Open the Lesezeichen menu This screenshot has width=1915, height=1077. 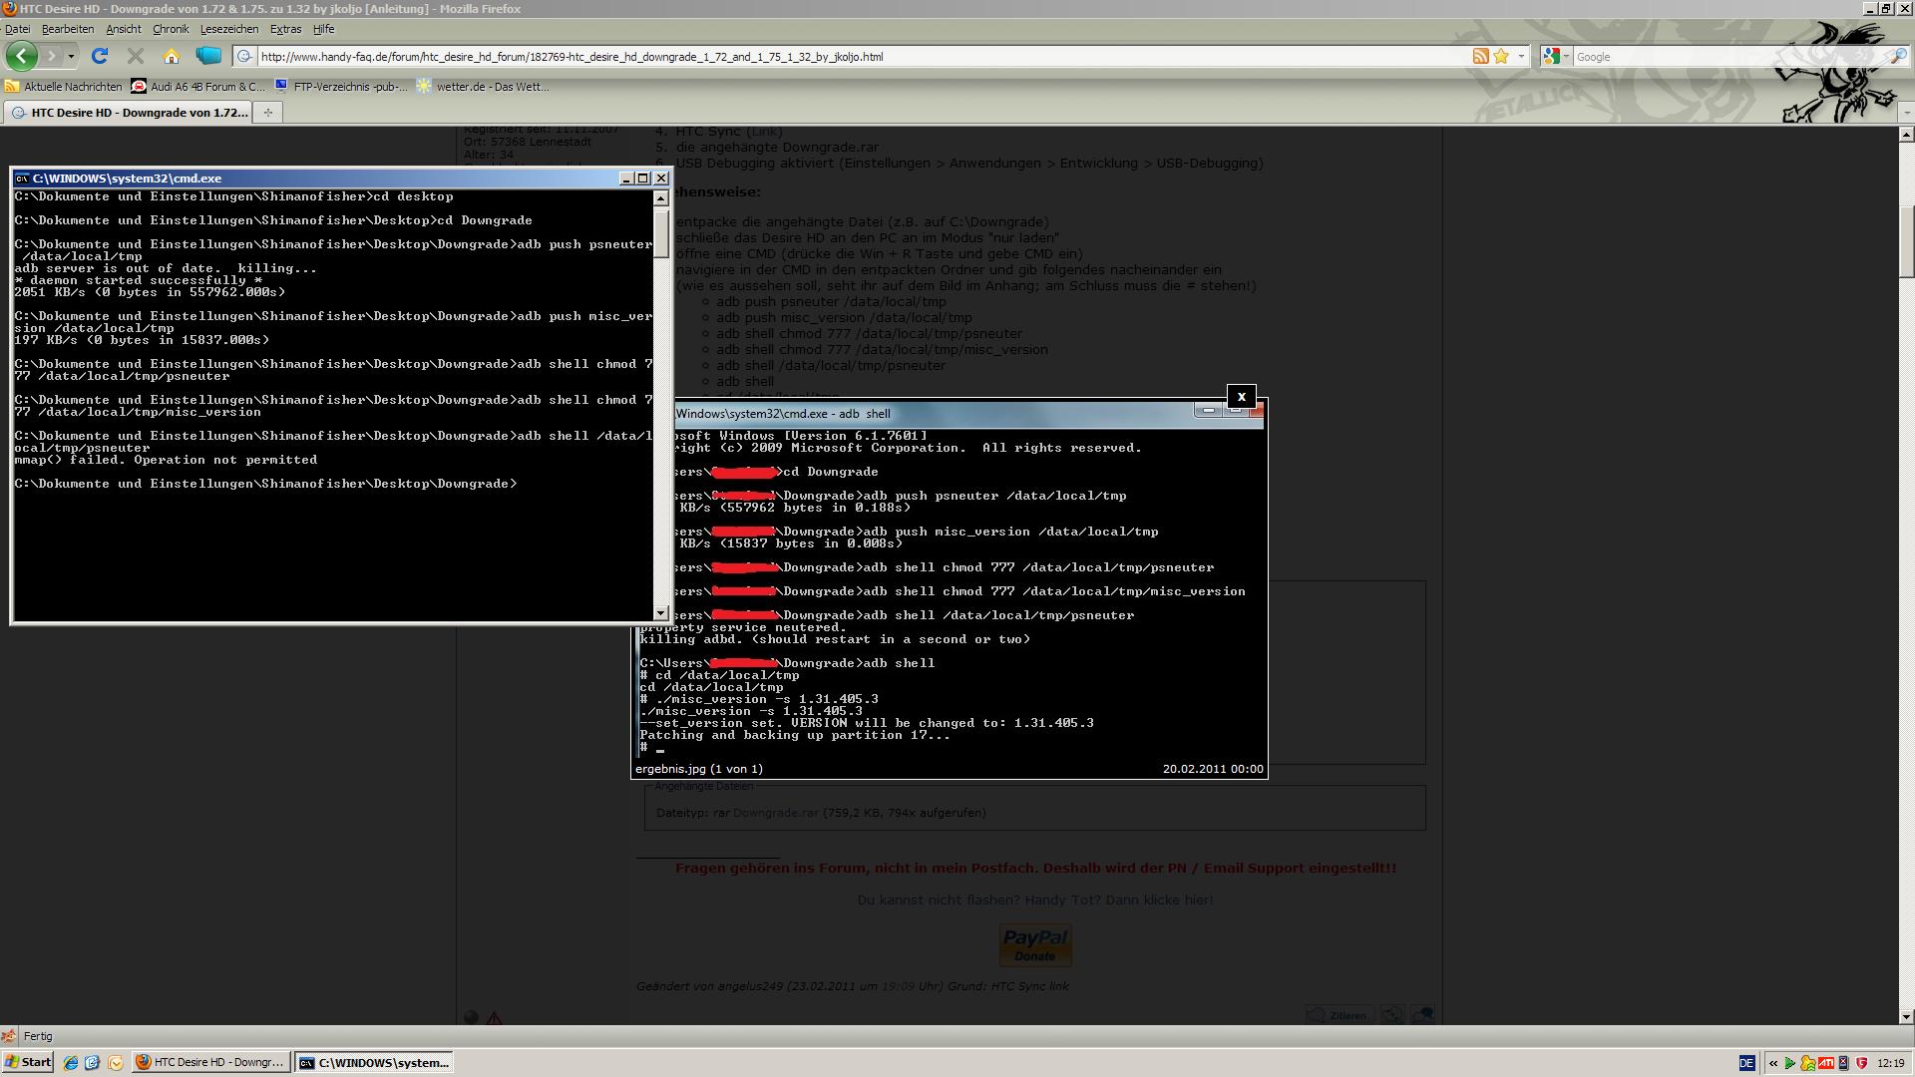[x=229, y=29]
